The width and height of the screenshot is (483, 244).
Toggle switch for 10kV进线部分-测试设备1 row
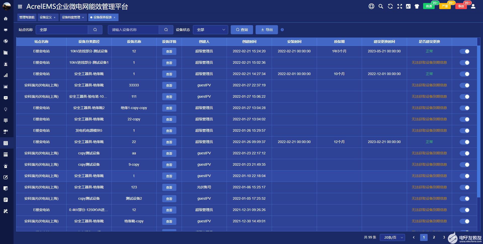(464, 63)
